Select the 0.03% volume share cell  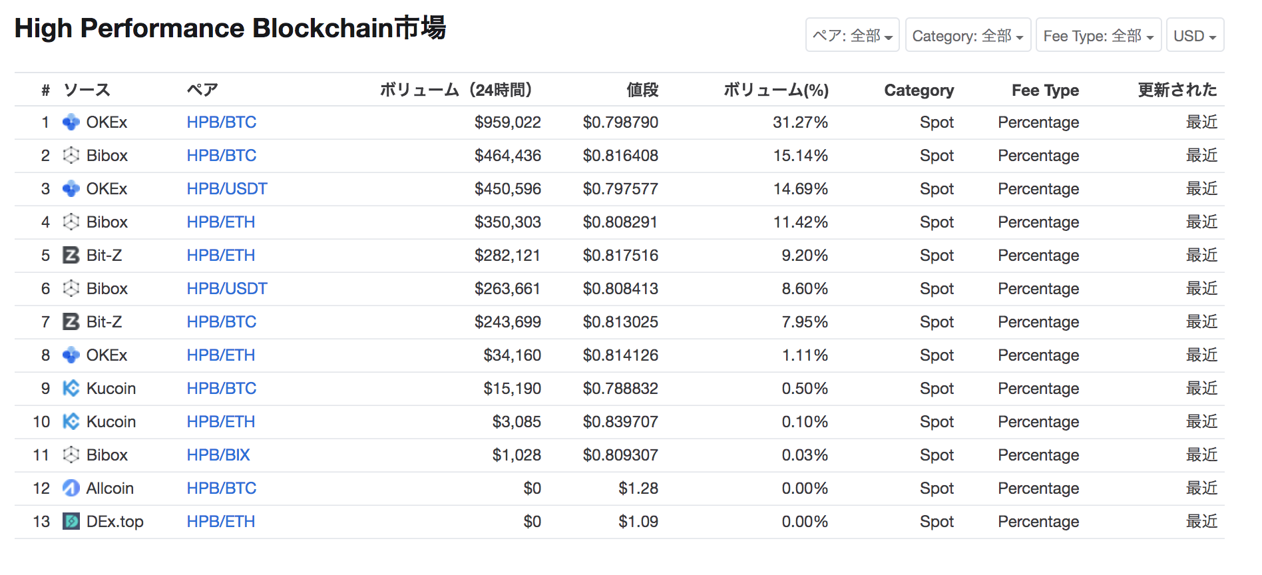[x=805, y=455]
